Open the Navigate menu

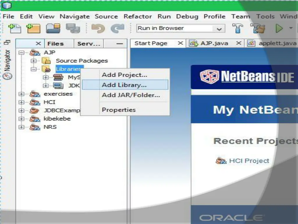click(75, 17)
